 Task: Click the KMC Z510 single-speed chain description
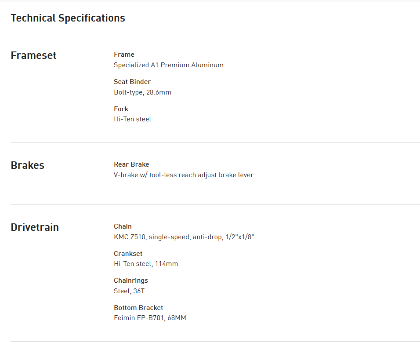point(184,237)
